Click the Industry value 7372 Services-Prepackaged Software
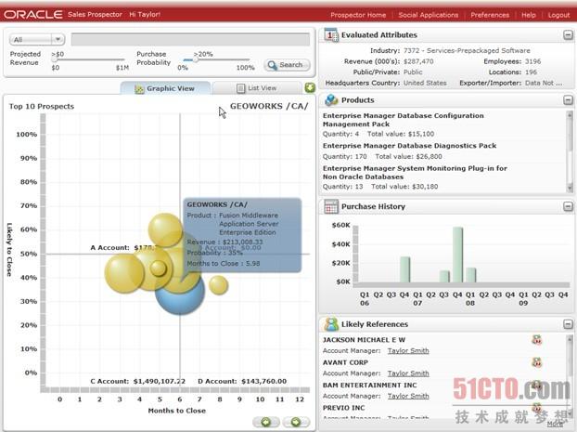The width and height of the screenshot is (577, 432). pyautogui.click(x=467, y=50)
